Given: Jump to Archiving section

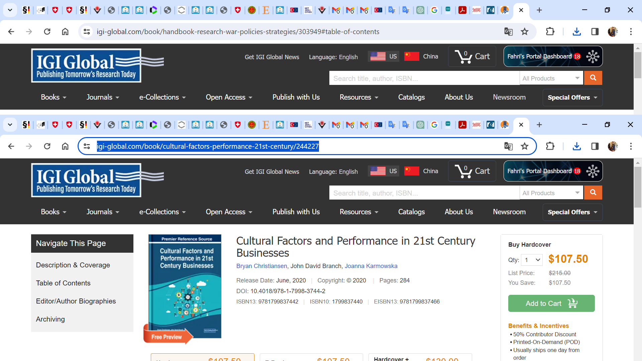Looking at the screenshot, I should 50,319.
